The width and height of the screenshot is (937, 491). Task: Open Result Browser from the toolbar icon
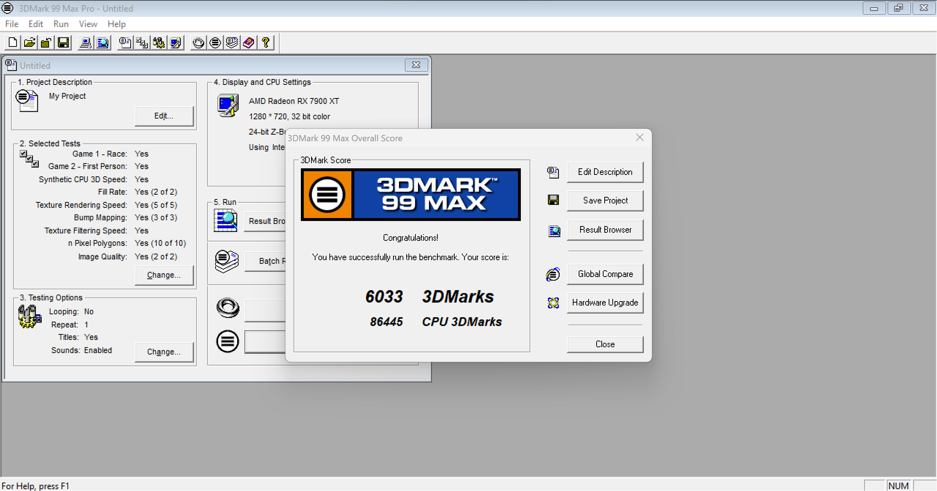[x=103, y=43]
